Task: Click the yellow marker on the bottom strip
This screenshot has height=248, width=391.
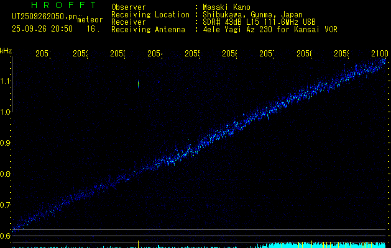Action: (138, 244)
